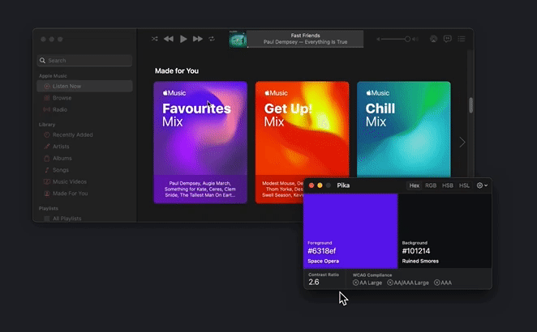Skip to next track
This screenshot has width=537, height=332.
click(198, 39)
